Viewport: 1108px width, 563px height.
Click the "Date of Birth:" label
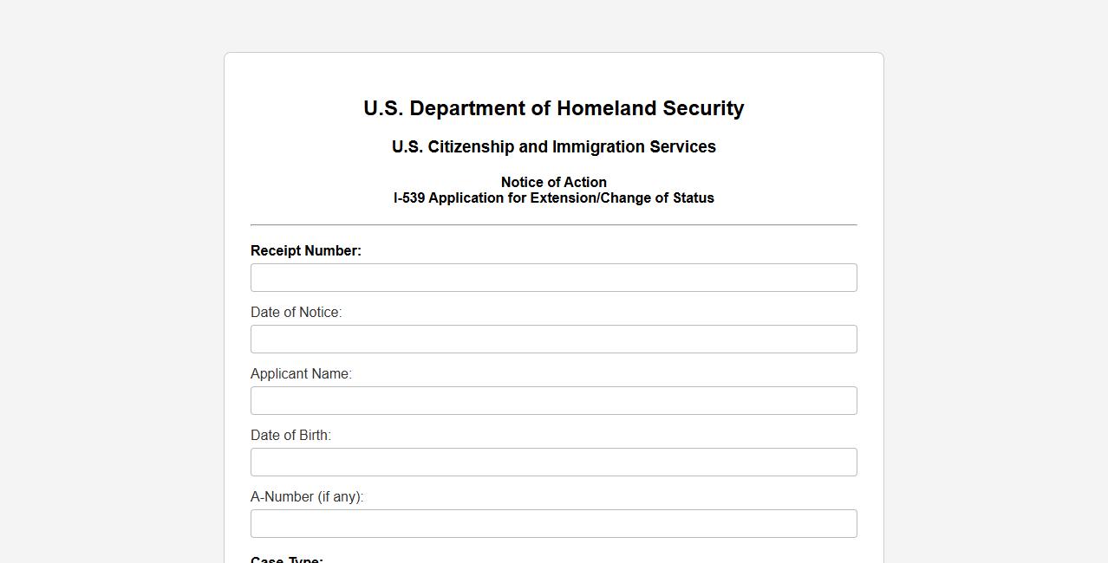point(290,436)
